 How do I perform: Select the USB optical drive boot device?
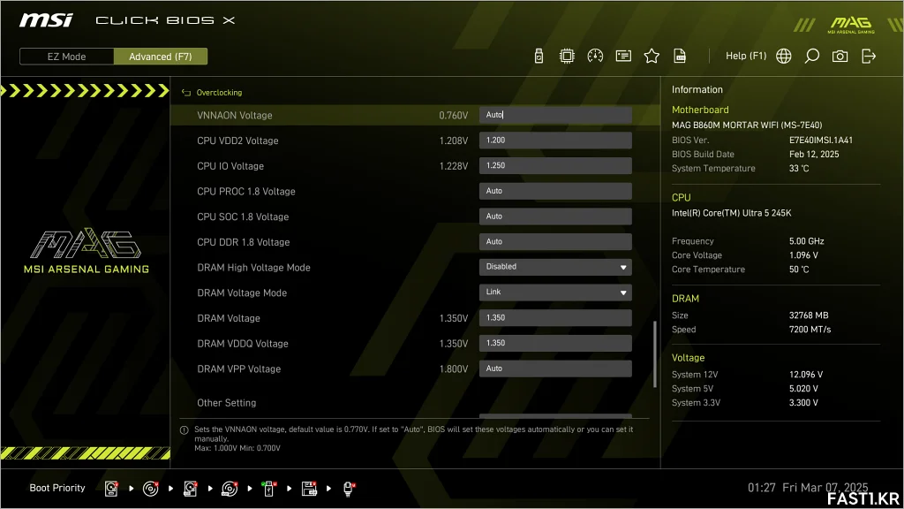[230, 489]
